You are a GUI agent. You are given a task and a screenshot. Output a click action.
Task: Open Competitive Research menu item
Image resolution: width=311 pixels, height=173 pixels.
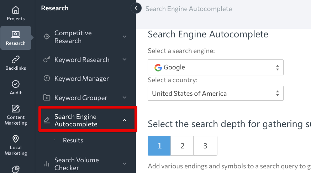tap(73, 37)
